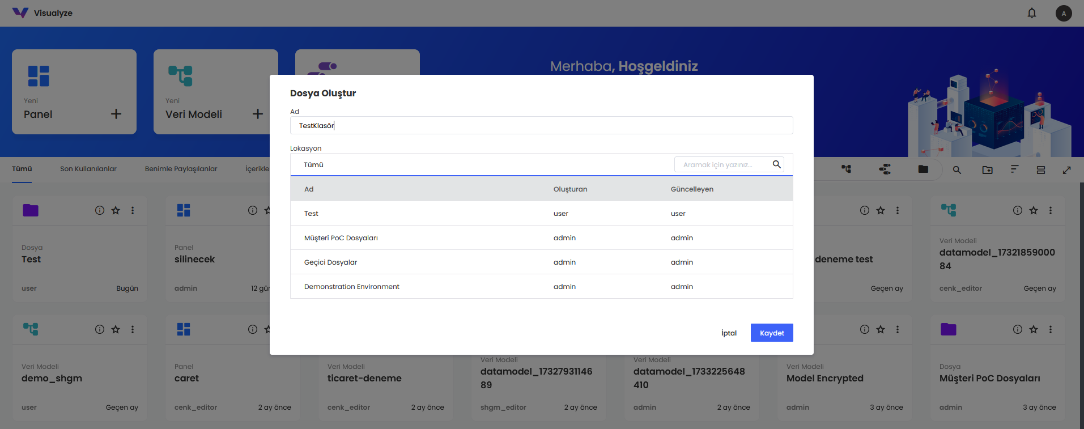This screenshot has height=429, width=1084.
Task: Show info for the deneme test card
Action: (x=865, y=210)
